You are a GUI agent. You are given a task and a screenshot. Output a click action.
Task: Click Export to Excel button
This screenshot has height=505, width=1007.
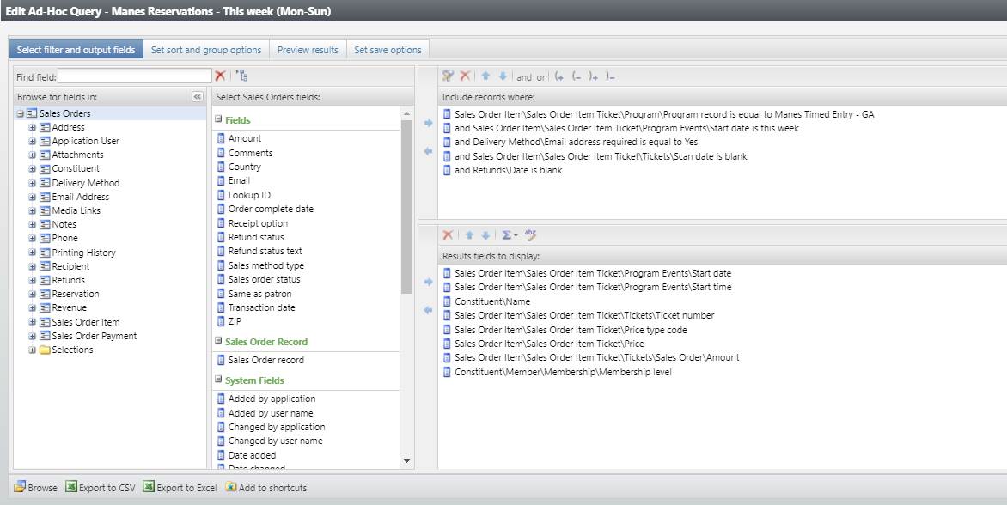(180, 488)
